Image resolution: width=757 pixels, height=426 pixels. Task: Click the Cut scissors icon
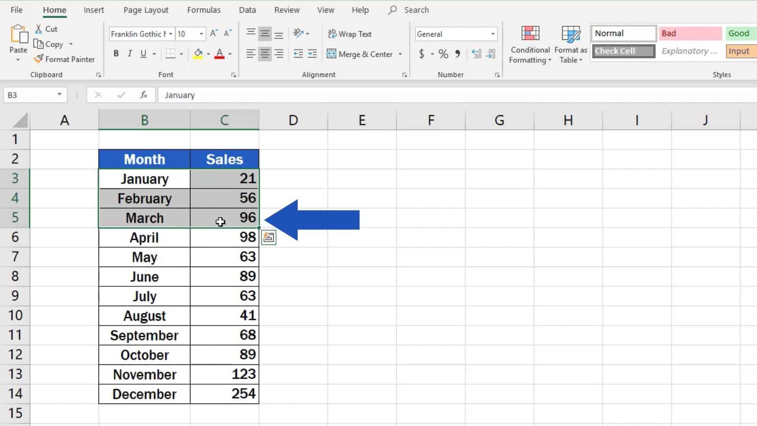pyautogui.click(x=39, y=29)
